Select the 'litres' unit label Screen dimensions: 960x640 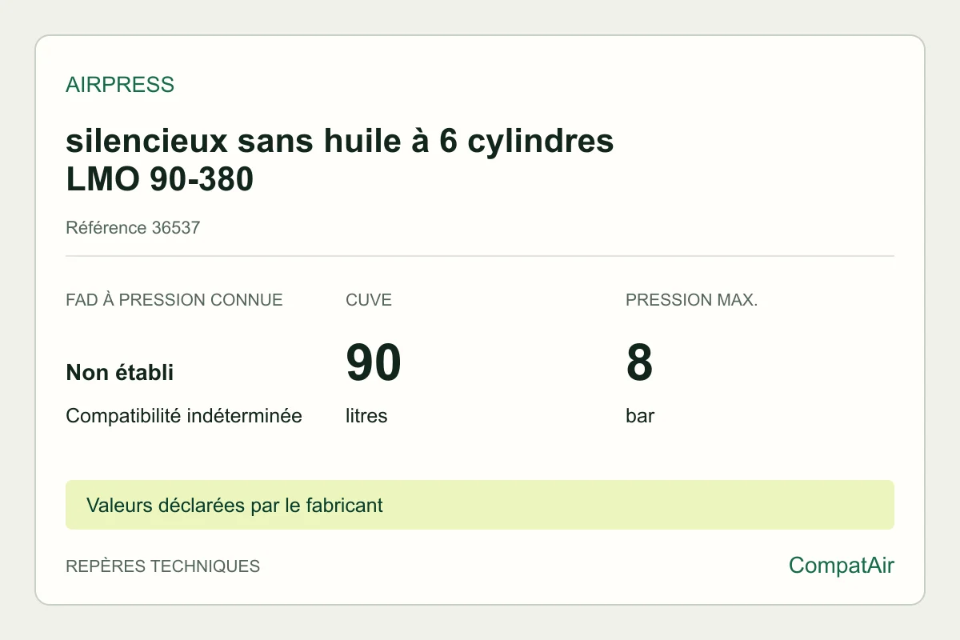tap(366, 416)
